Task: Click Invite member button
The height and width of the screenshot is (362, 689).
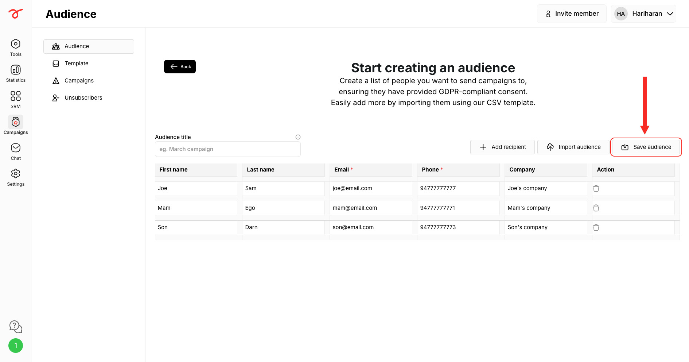Action: point(572,14)
